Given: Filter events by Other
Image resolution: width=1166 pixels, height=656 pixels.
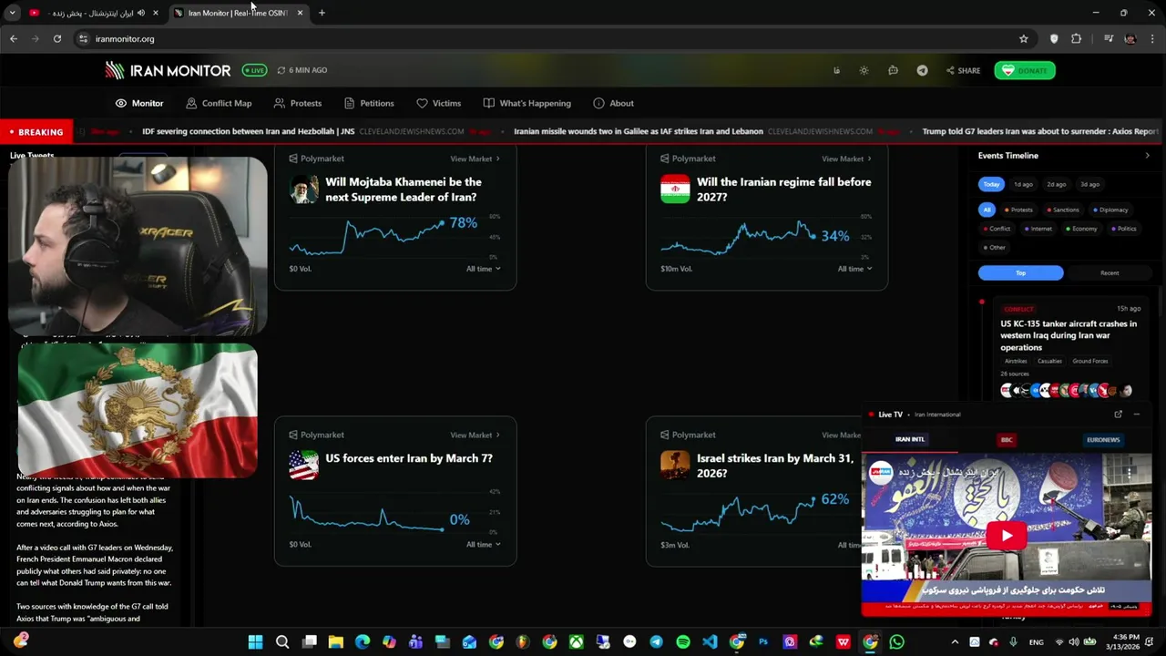Looking at the screenshot, I should pos(995,248).
